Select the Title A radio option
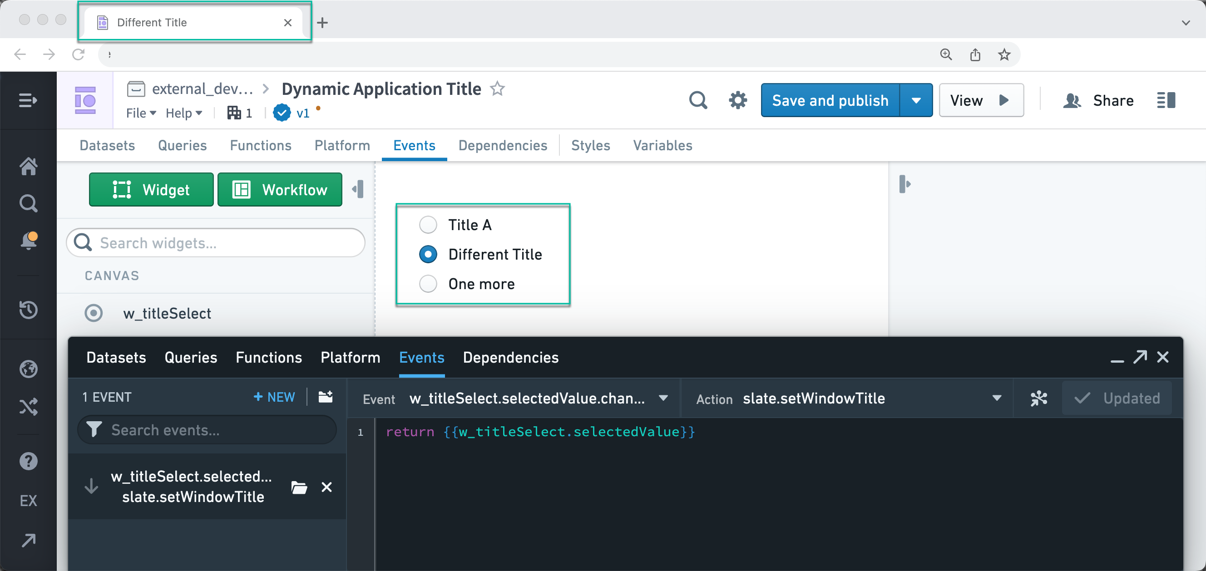This screenshot has width=1206, height=571. coord(428,225)
